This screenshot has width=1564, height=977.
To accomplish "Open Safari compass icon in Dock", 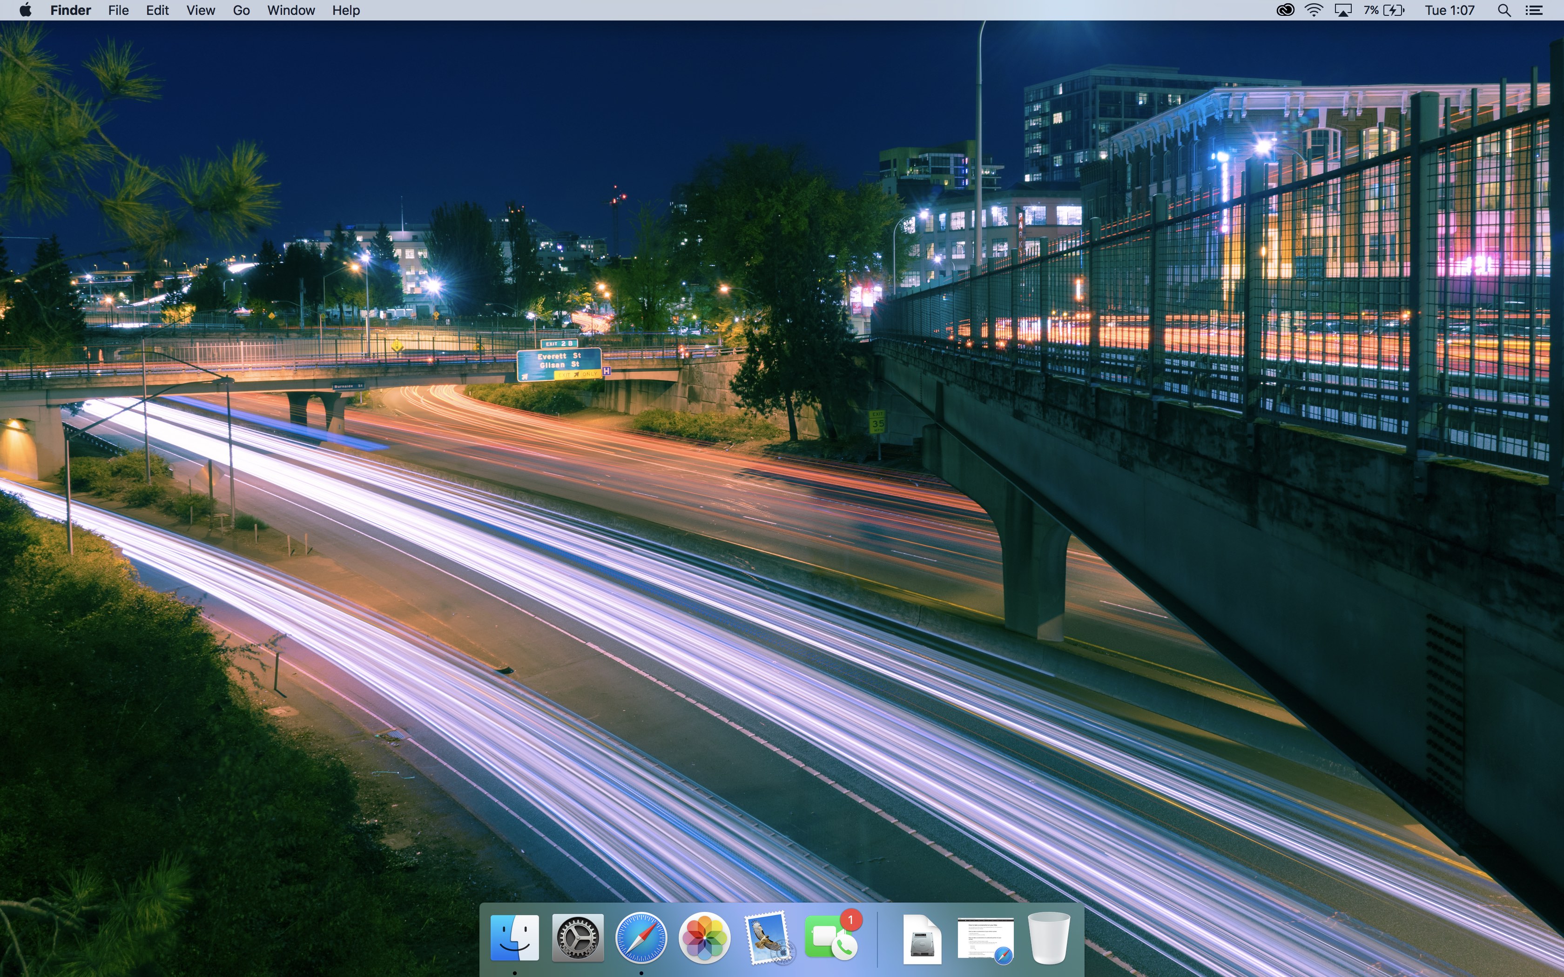I will pos(640,937).
